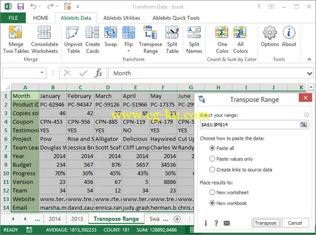The image size is (316, 235).
Task: Open Customize Quick Access Toolbar dropdown
Action: [78, 7]
